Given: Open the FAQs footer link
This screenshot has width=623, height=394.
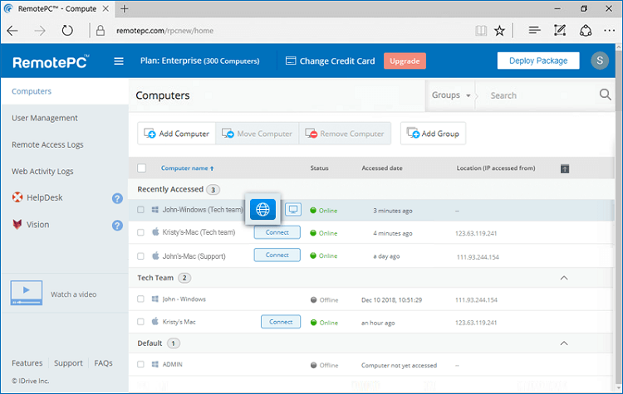Looking at the screenshot, I should pyautogui.click(x=103, y=363).
